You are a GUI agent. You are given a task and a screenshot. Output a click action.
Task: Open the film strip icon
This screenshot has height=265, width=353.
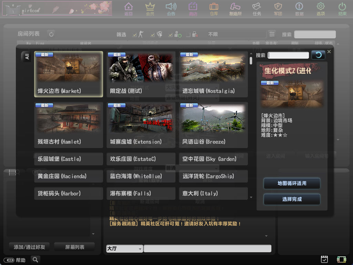[341, 259]
